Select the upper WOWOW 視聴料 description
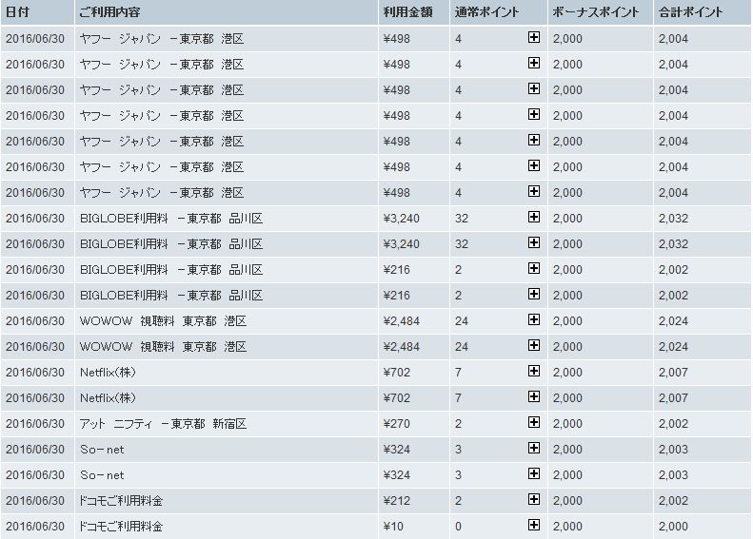The height and width of the screenshot is (539, 753). (x=164, y=321)
